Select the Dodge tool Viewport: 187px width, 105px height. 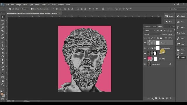(3, 63)
